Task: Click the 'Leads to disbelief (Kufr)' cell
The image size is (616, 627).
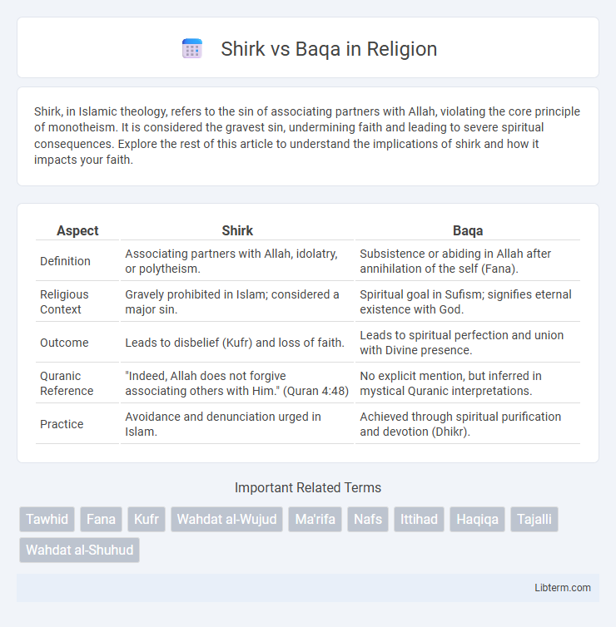Action: [x=237, y=343]
